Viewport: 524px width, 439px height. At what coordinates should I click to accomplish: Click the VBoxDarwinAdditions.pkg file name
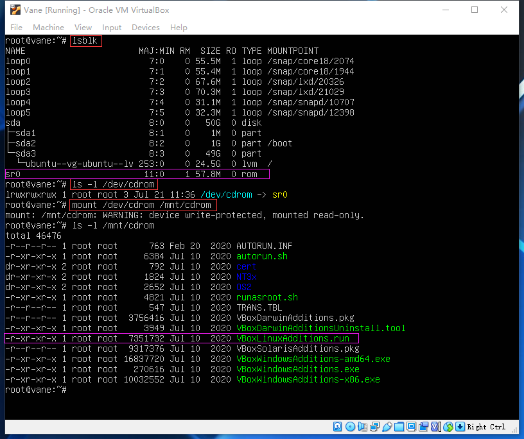pos(295,318)
